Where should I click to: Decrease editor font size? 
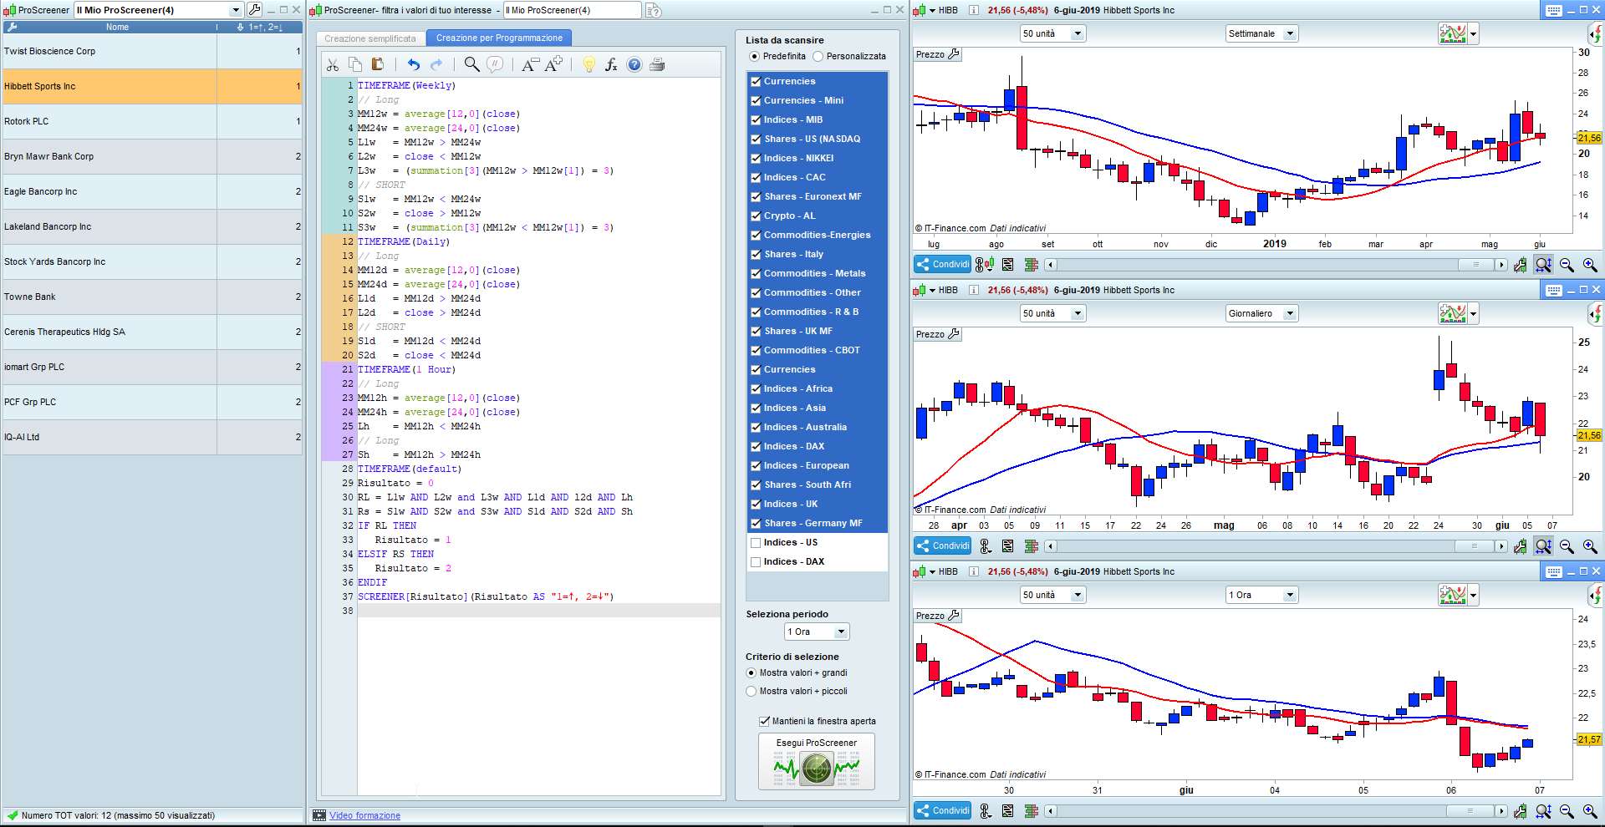click(x=530, y=64)
